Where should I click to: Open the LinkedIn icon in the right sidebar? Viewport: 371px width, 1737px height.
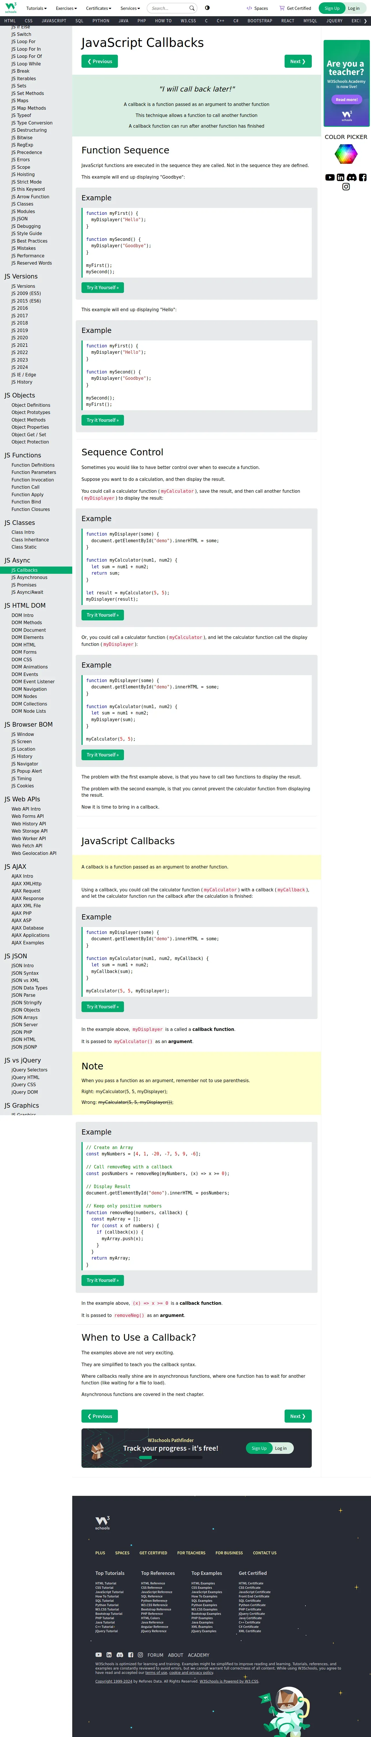point(341,177)
